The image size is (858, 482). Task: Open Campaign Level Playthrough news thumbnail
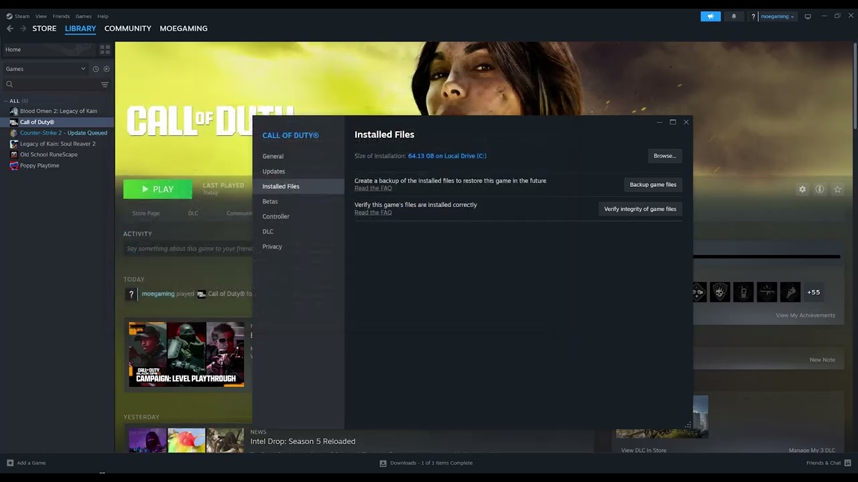186,354
